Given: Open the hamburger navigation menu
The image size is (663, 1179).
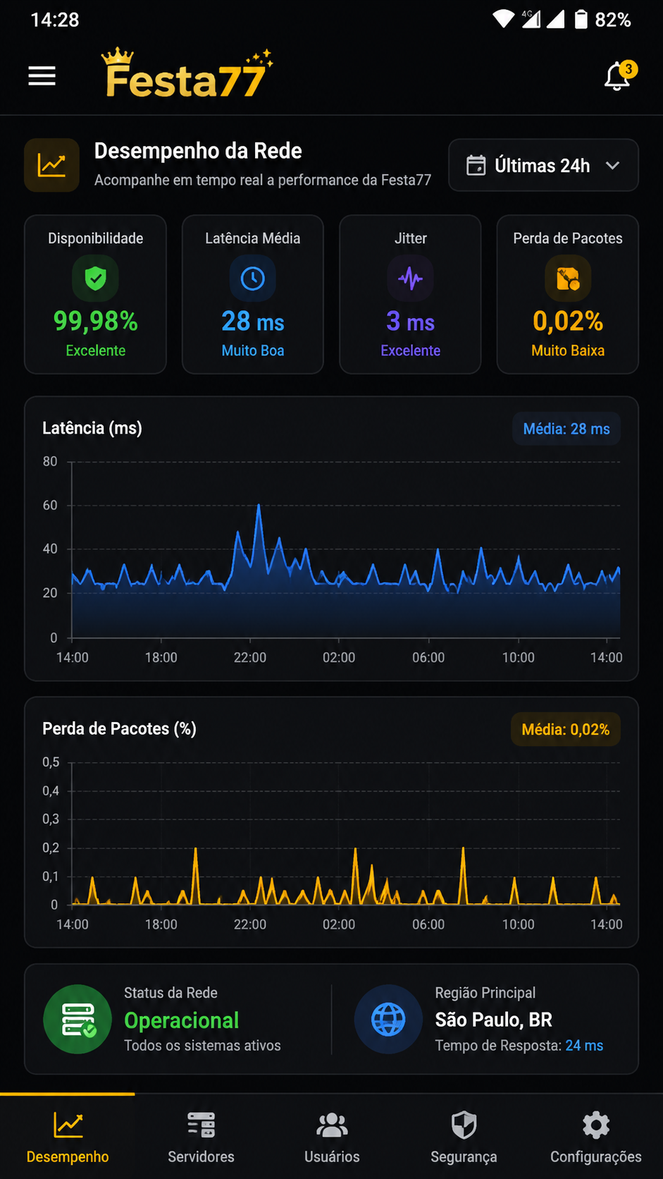Looking at the screenshot, I should pyautogui.click(x=42, y=76).
